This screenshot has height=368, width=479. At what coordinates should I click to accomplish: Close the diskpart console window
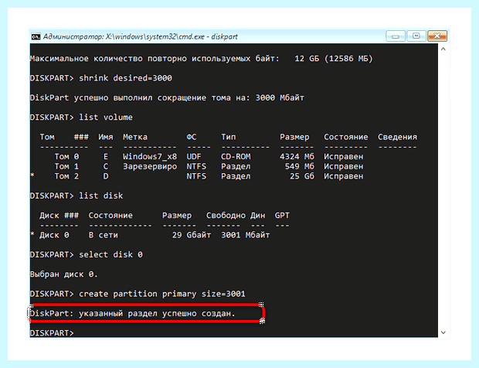(437, 36)
